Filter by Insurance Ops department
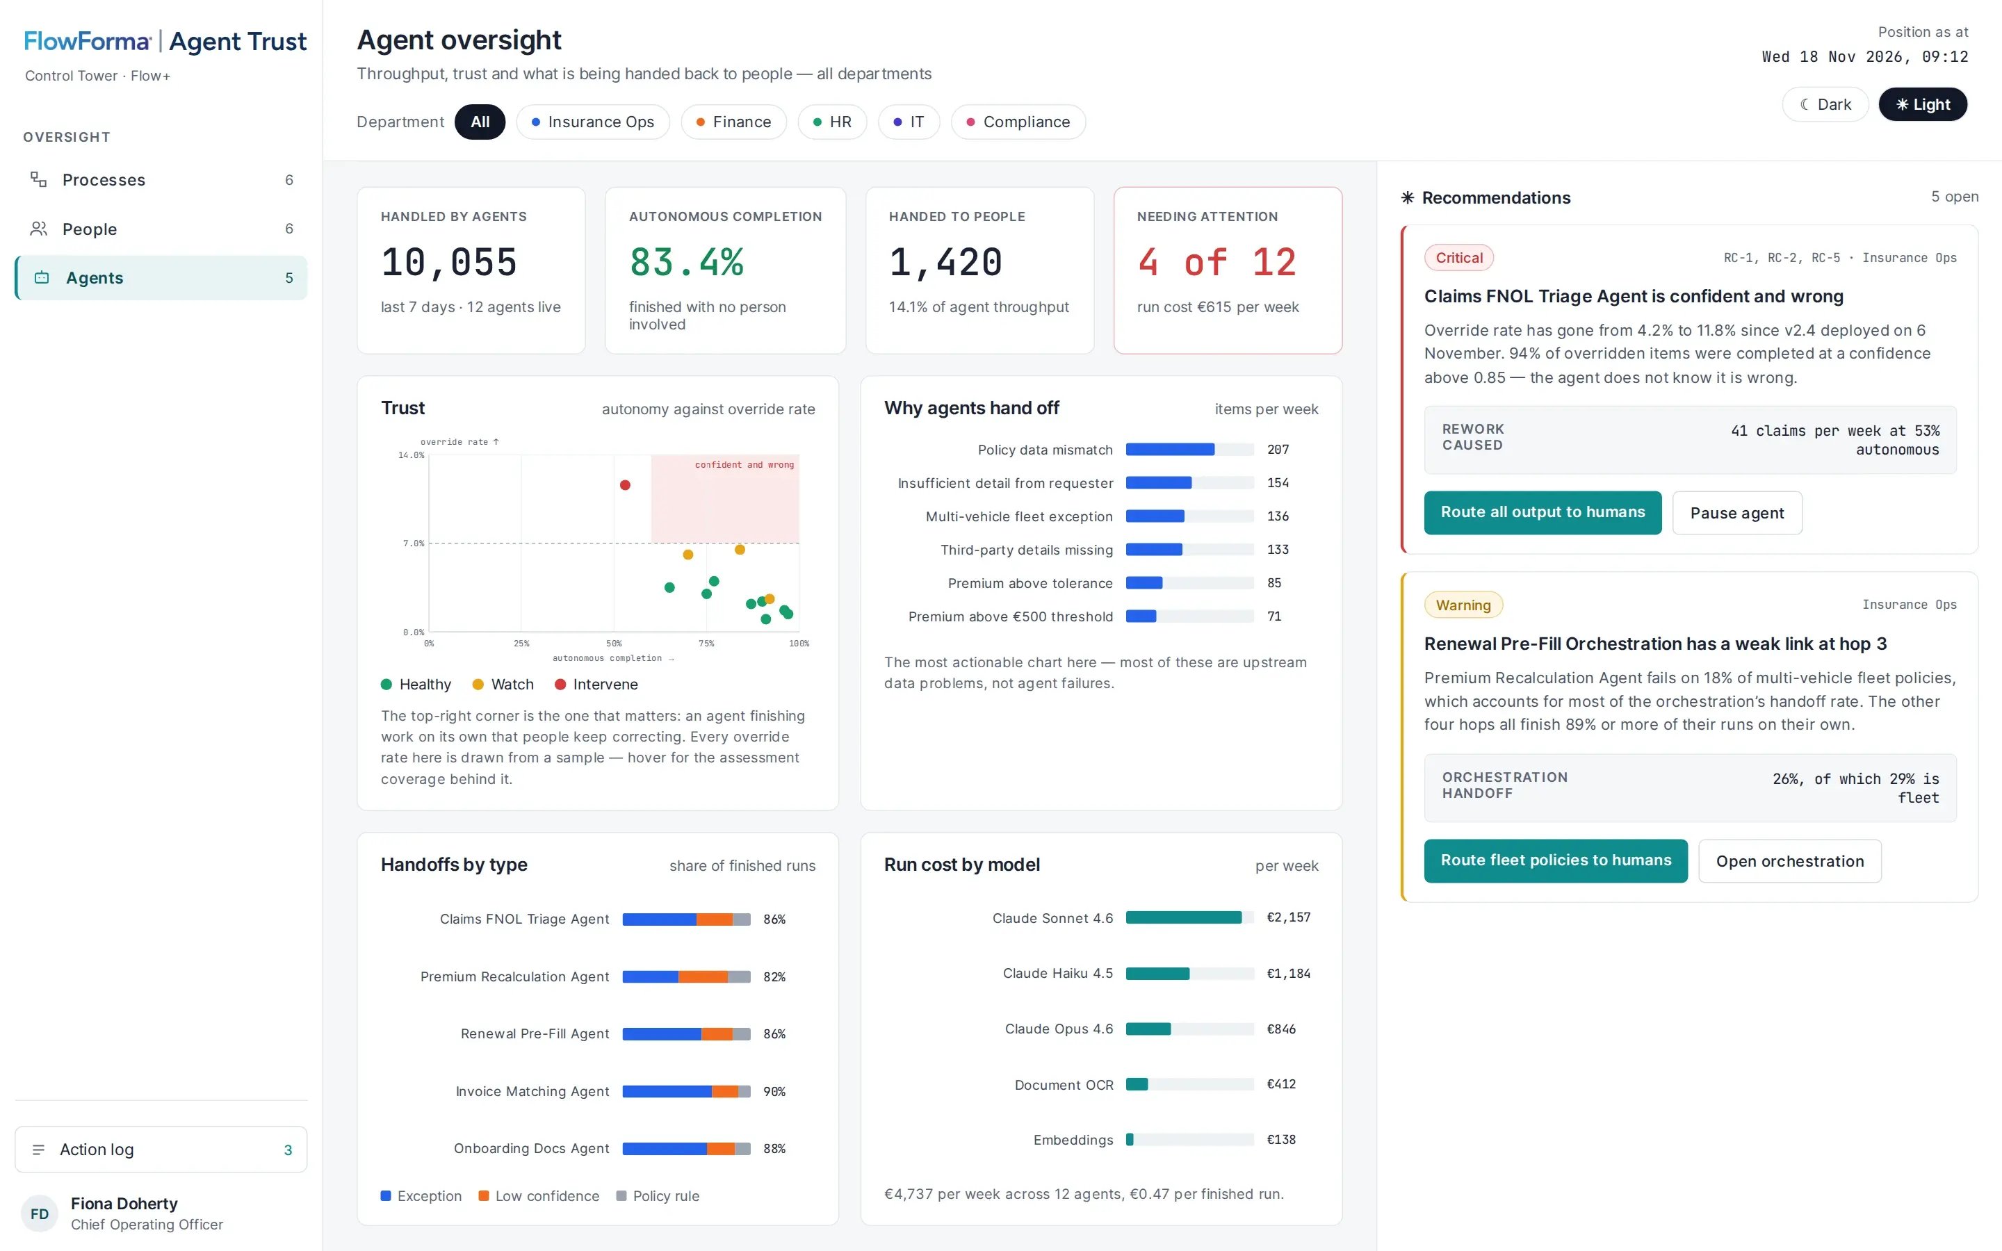 point(592,122)
